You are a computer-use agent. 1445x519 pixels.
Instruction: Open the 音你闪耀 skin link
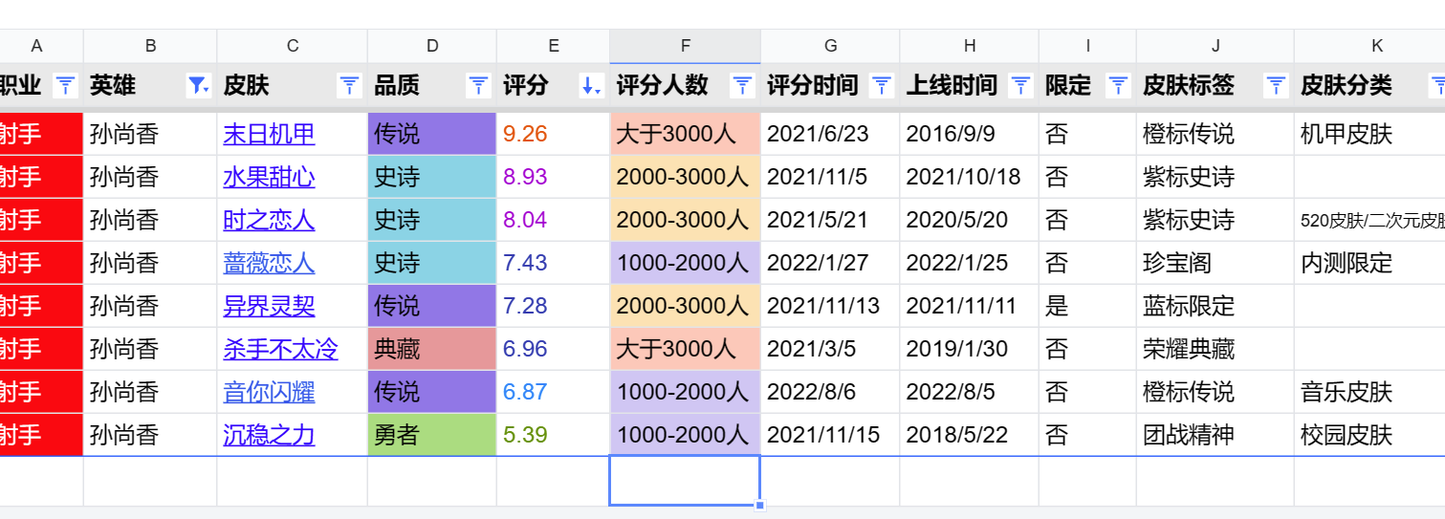pyautogui.click(x=269, y=392)
